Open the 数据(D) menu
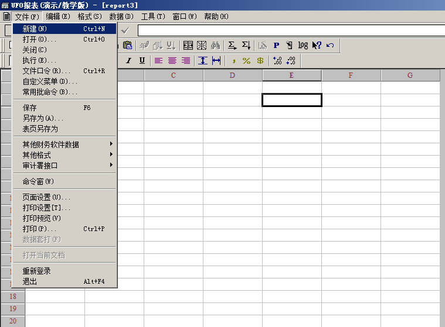445x327 pixels. tap(121, 17)
